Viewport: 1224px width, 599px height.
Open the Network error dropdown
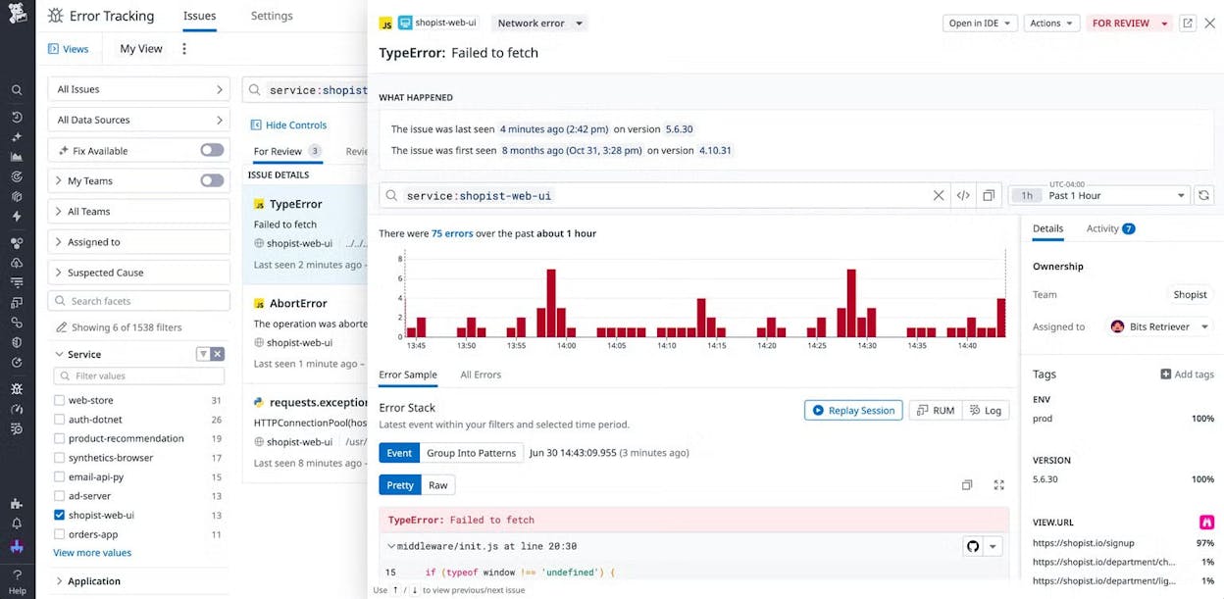pyautogui.click(x=538, y=23)
